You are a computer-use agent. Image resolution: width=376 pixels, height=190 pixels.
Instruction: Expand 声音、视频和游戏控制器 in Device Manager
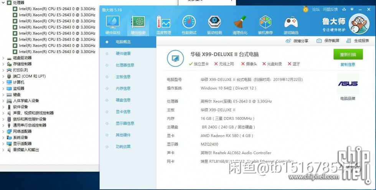(x=3, y=113)
